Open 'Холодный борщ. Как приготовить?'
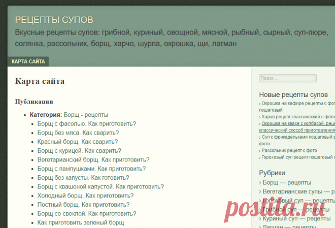This screenshot has height=228, width=335. coord(85,196)
